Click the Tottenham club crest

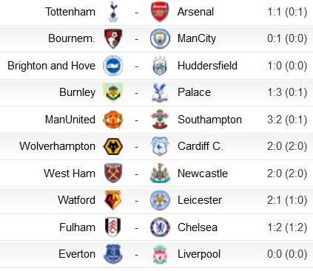113,12
